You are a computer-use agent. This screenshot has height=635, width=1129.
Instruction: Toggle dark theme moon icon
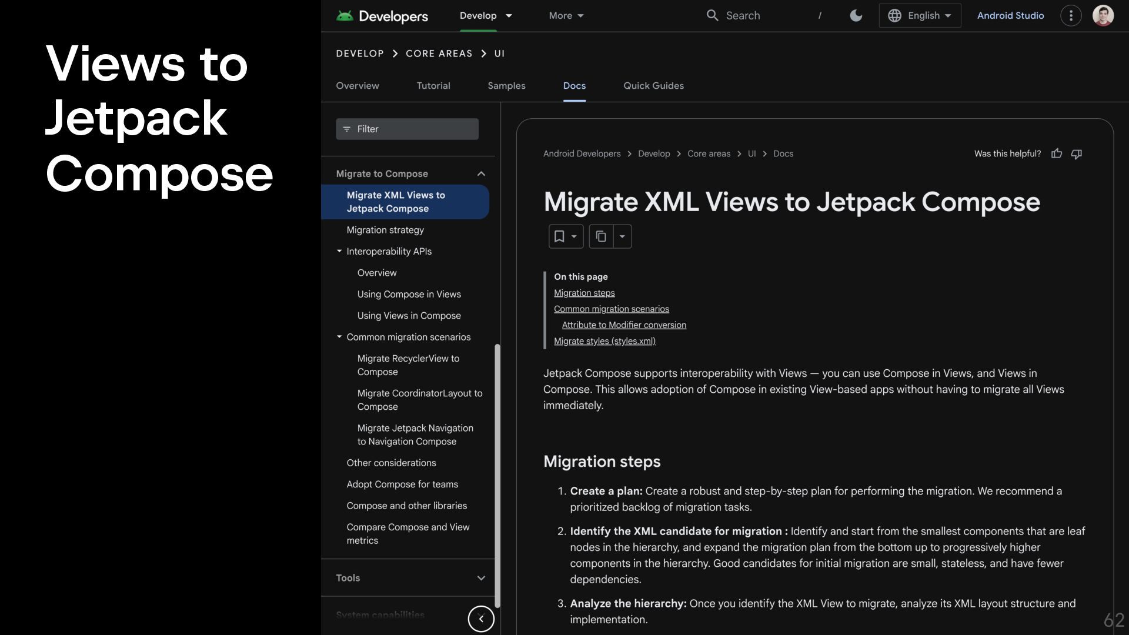pyautogui.click(x=856, y=16)
